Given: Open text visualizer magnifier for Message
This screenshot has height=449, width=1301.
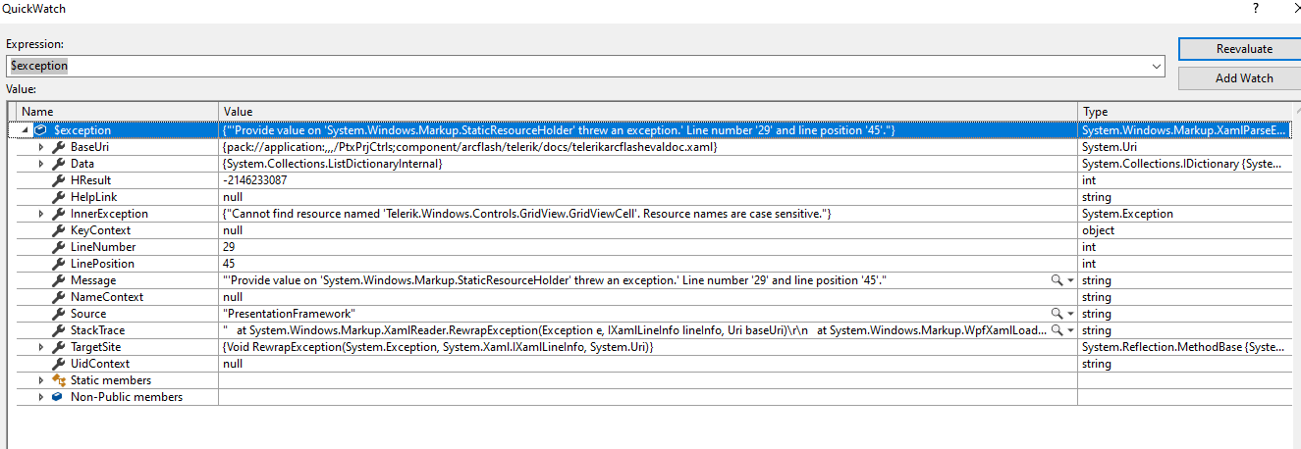Looking at the screenshot, I should click(x=1057, y=280).
